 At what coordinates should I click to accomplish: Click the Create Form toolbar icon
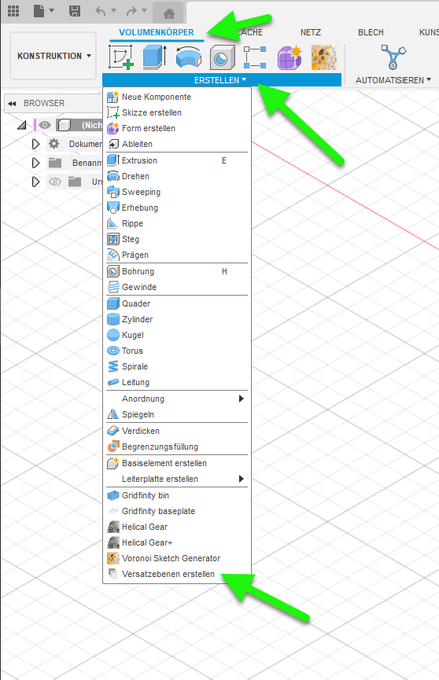290,57
